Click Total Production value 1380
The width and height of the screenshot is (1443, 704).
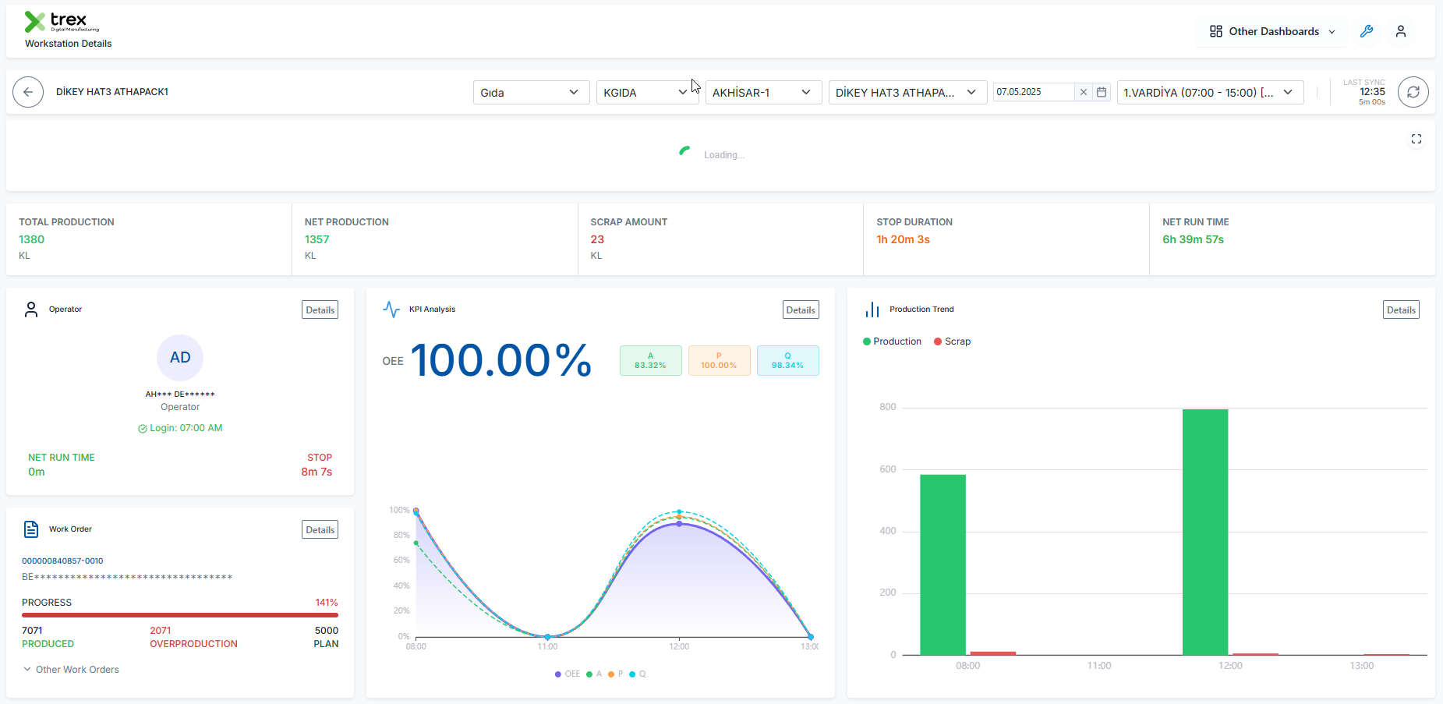coord(32,239)
